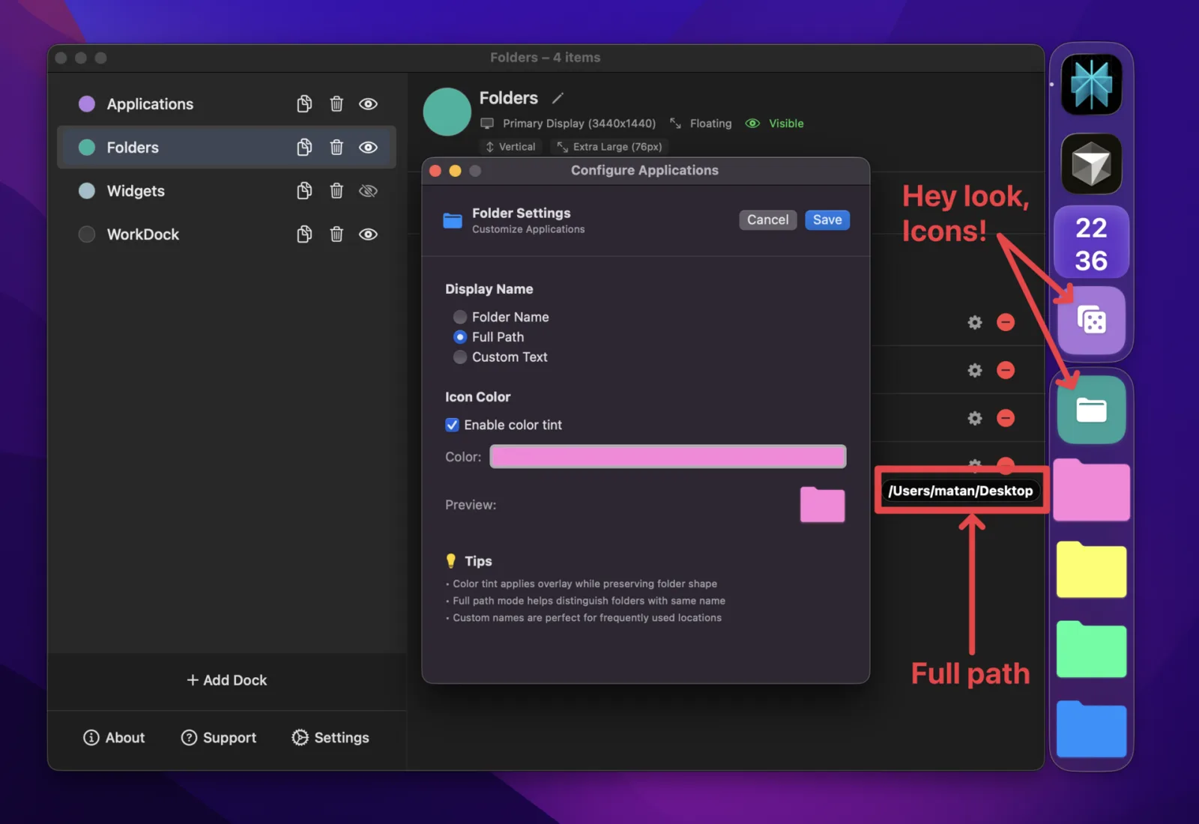Select the Applications dock in sidebar
This screenshot has width=1199, height=824.
(x=226, y=104)
